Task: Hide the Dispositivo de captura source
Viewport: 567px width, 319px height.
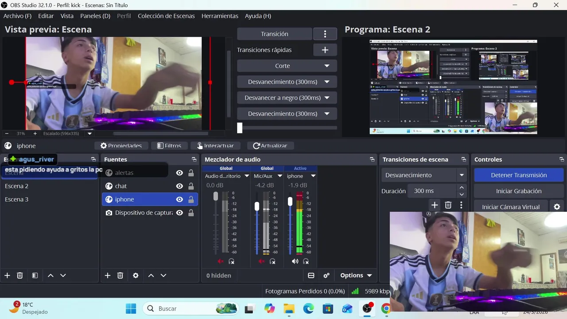Action: click(179, 213)
